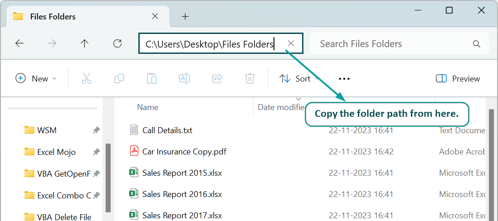Sort files by Name column header
Screen dimensions: 498x221
pyautogui.click(x=148, y=107)
